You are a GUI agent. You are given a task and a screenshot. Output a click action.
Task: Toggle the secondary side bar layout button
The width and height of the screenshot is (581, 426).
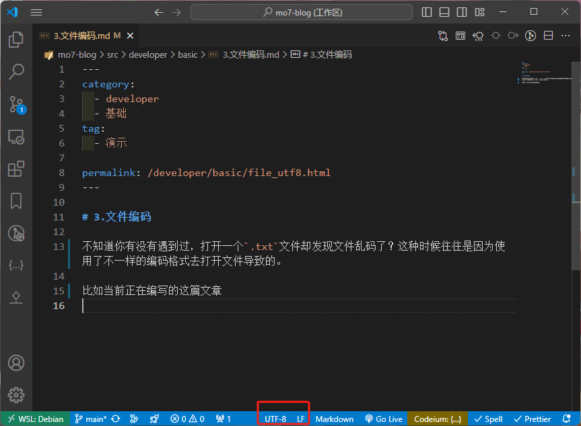click(462, 12)
